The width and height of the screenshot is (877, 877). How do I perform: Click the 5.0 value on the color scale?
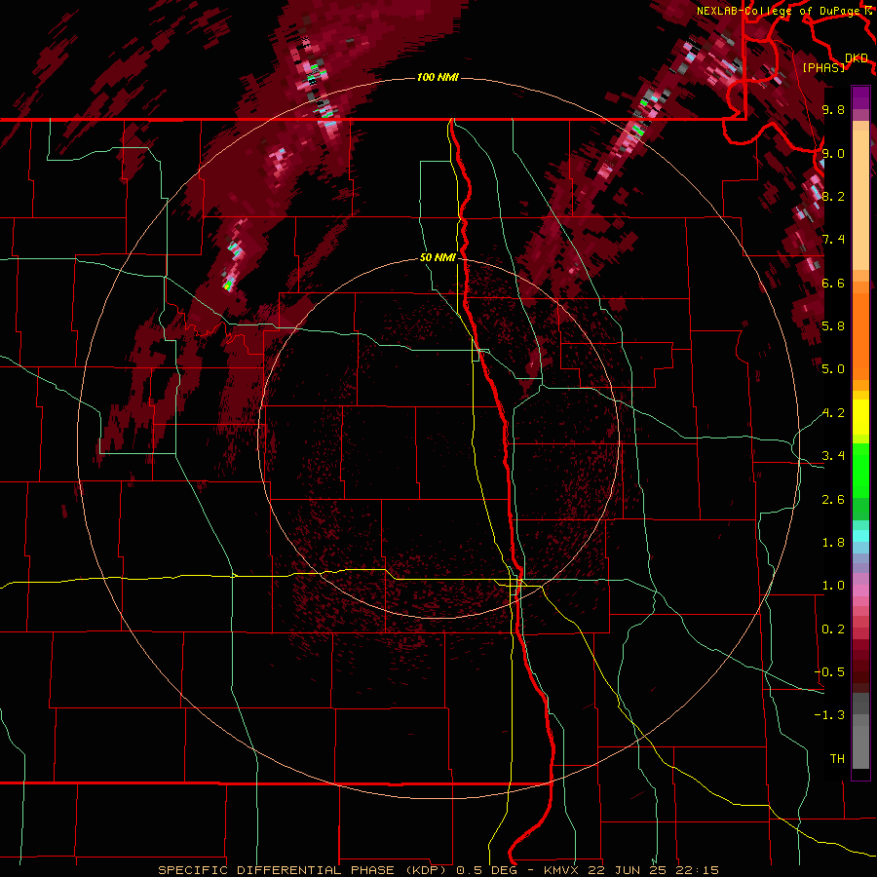click(833, 369)
